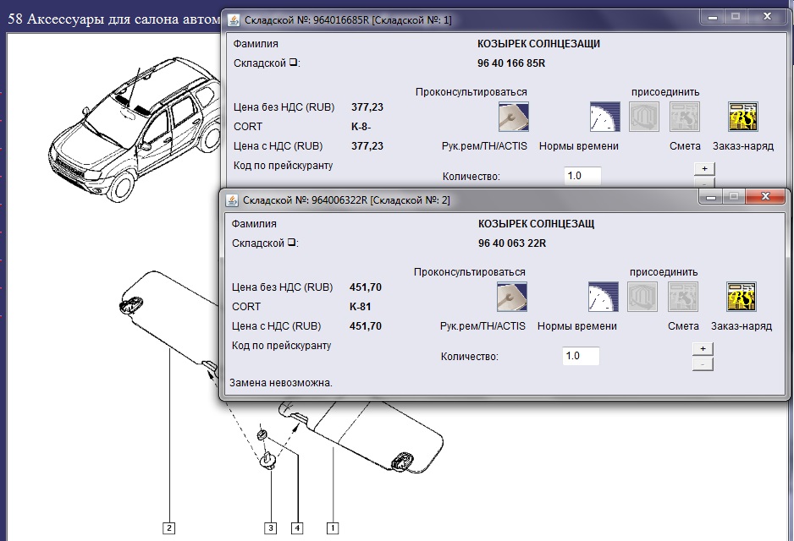Click Заказ-наряд icon in window 964016685R
The width and height of the screenshot is (794, 541).
(x=743, y=117)
